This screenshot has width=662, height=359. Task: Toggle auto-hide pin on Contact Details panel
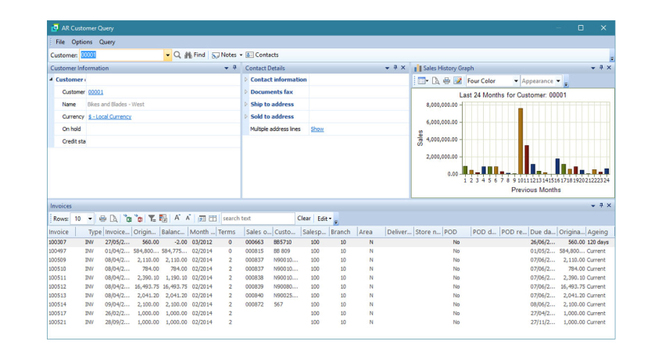tap(395, 68)
